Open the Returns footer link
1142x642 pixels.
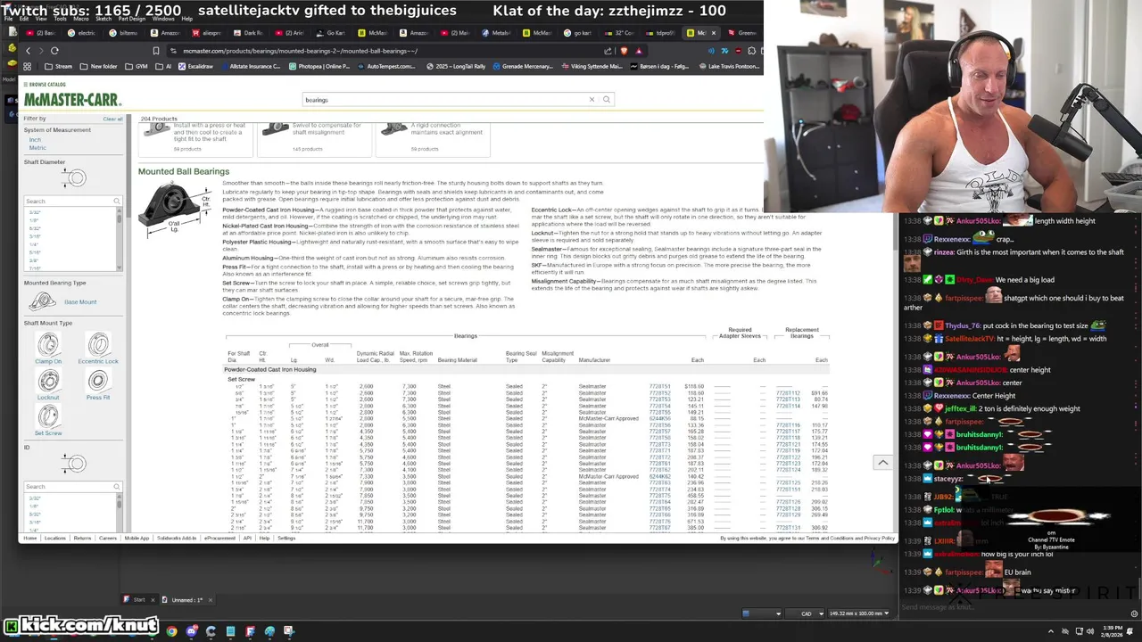point(82,538)
